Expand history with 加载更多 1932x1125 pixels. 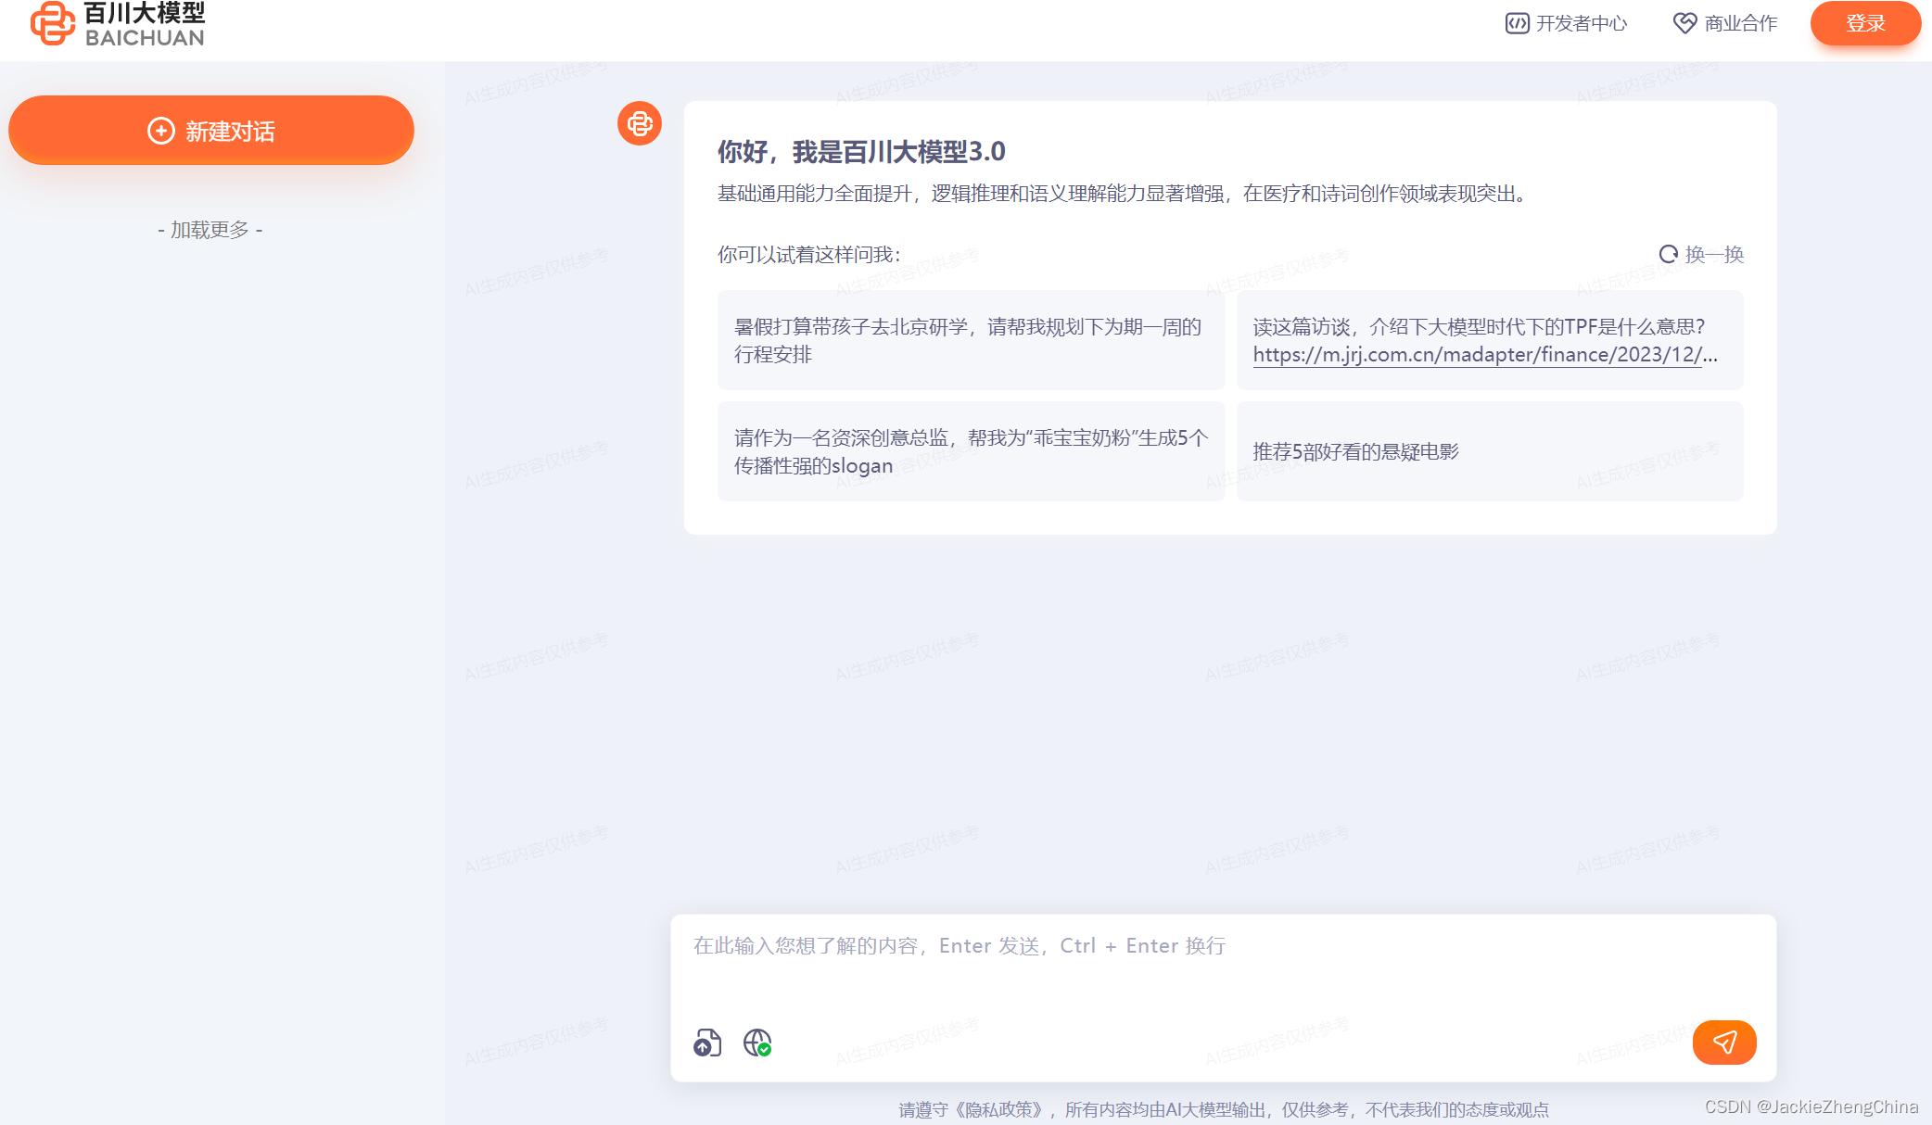210,230
